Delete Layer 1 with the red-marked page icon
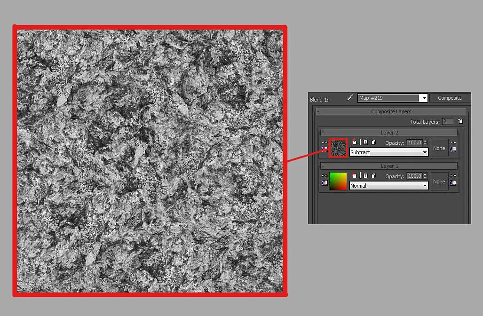 pyautogui.click(x=354, y=175)
